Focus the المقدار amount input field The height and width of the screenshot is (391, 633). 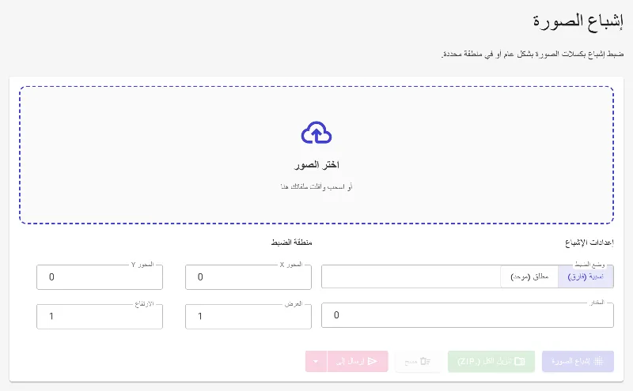click(468, 315)
